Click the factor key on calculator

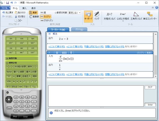pos(9,72)
